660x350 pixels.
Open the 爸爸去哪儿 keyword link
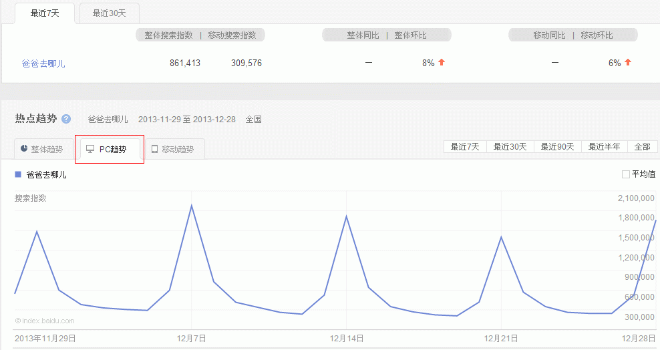point(43,63)
